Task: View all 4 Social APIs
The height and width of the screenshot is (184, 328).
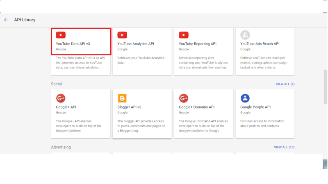Action: [285, 84]
